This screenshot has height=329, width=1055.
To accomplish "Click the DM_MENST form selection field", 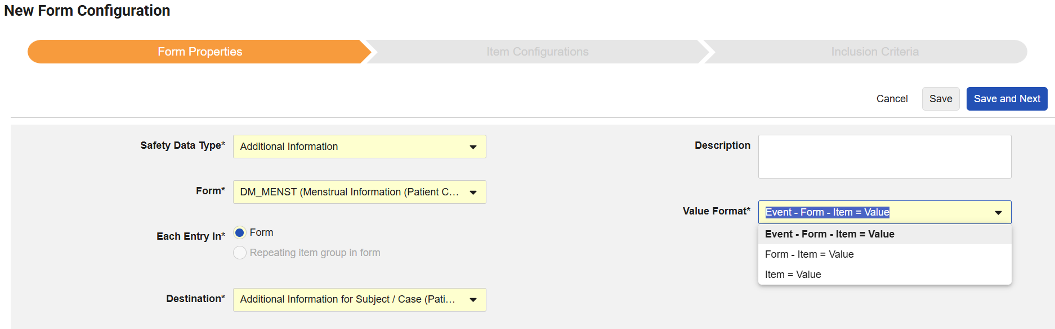I will pyautogui.click(x=359, y=192).
